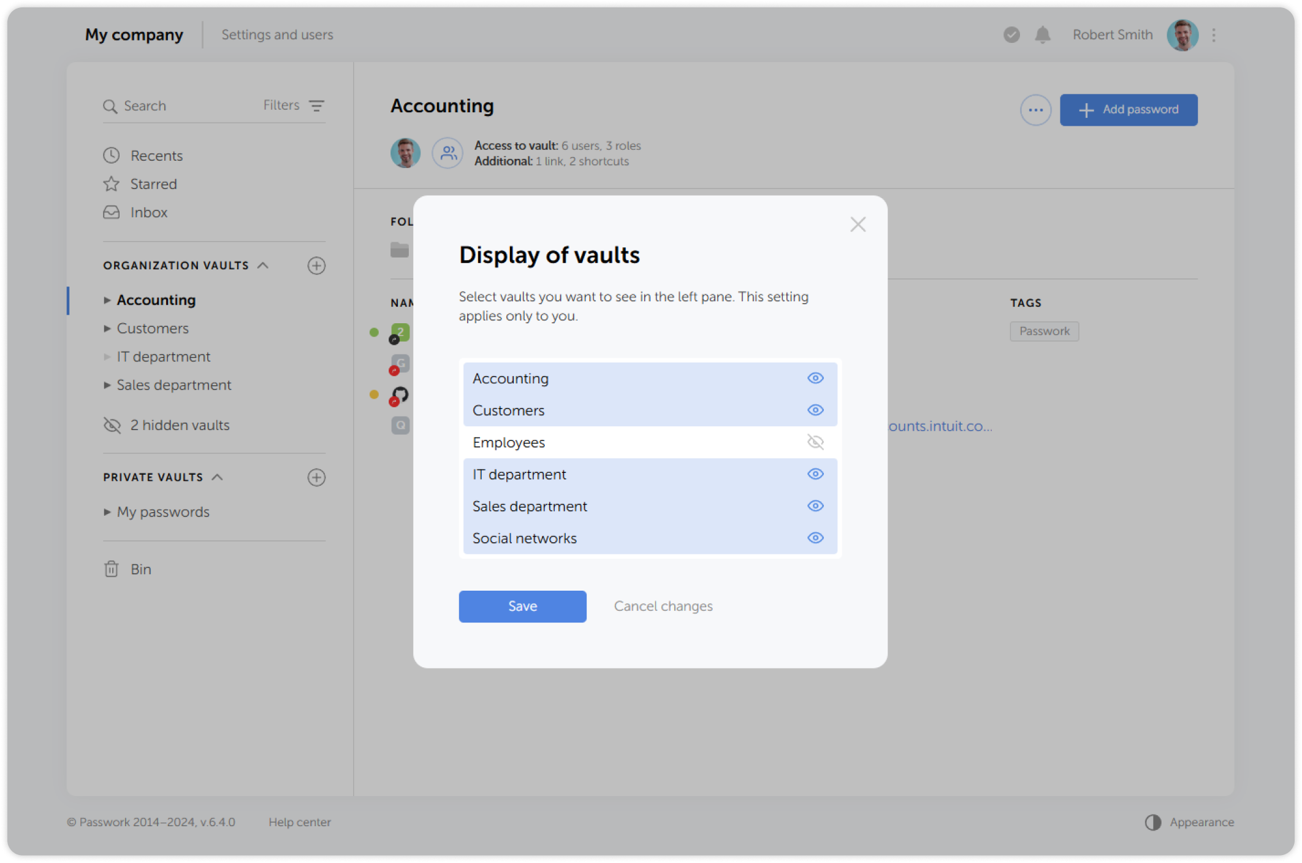This screenshot has width=1302, height=863.
Task: Click the Recents clock icon
Action: click(111, 155)
